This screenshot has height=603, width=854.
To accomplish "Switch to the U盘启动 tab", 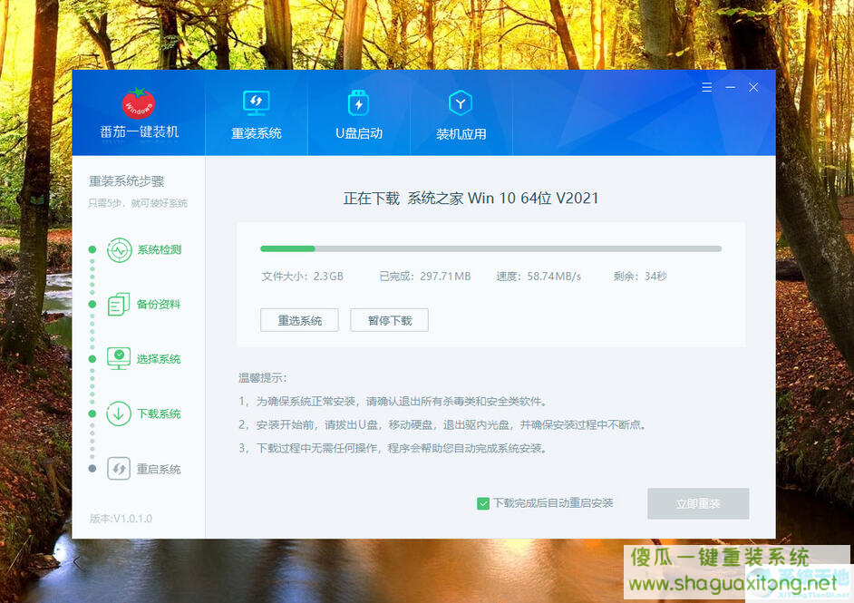I will (x=359, y=112).
